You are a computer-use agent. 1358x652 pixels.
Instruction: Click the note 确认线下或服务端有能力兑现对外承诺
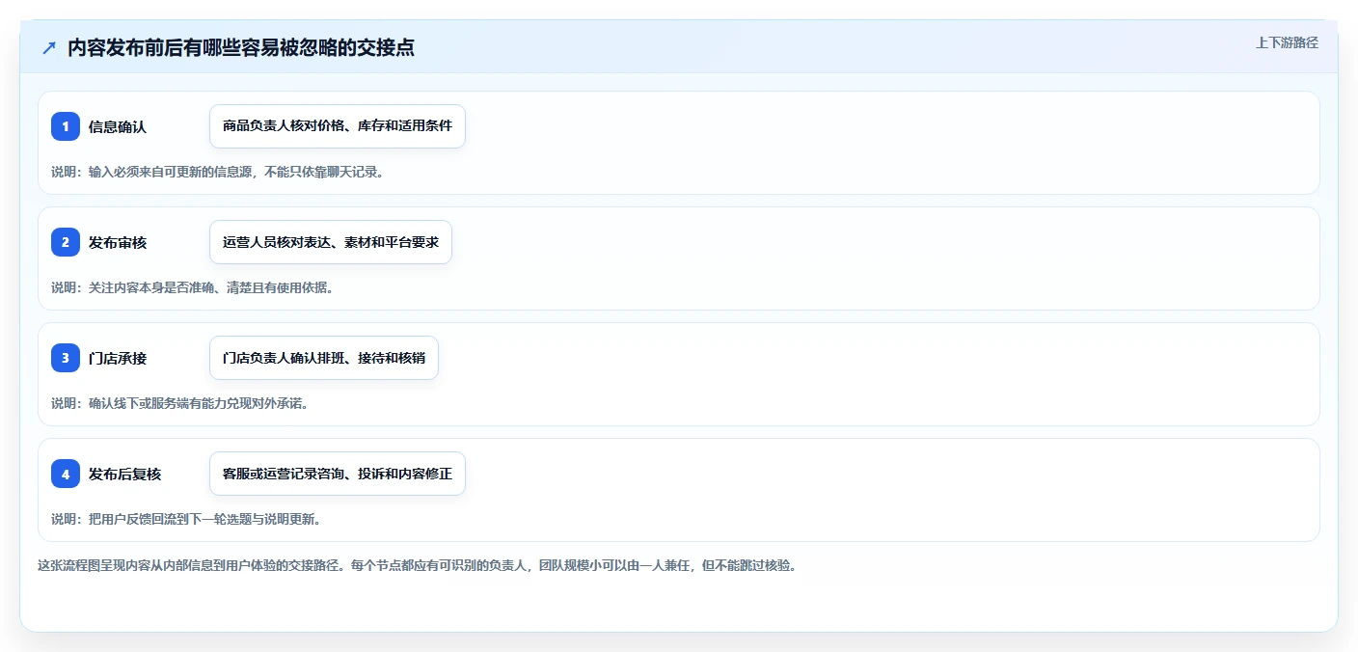click(x=179, y=403)
